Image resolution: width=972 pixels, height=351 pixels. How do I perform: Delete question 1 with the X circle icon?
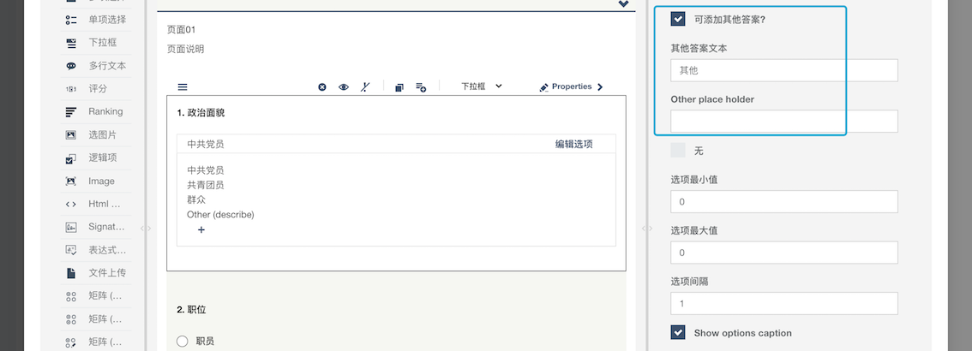pyautogui.click(x=322, y=87)
